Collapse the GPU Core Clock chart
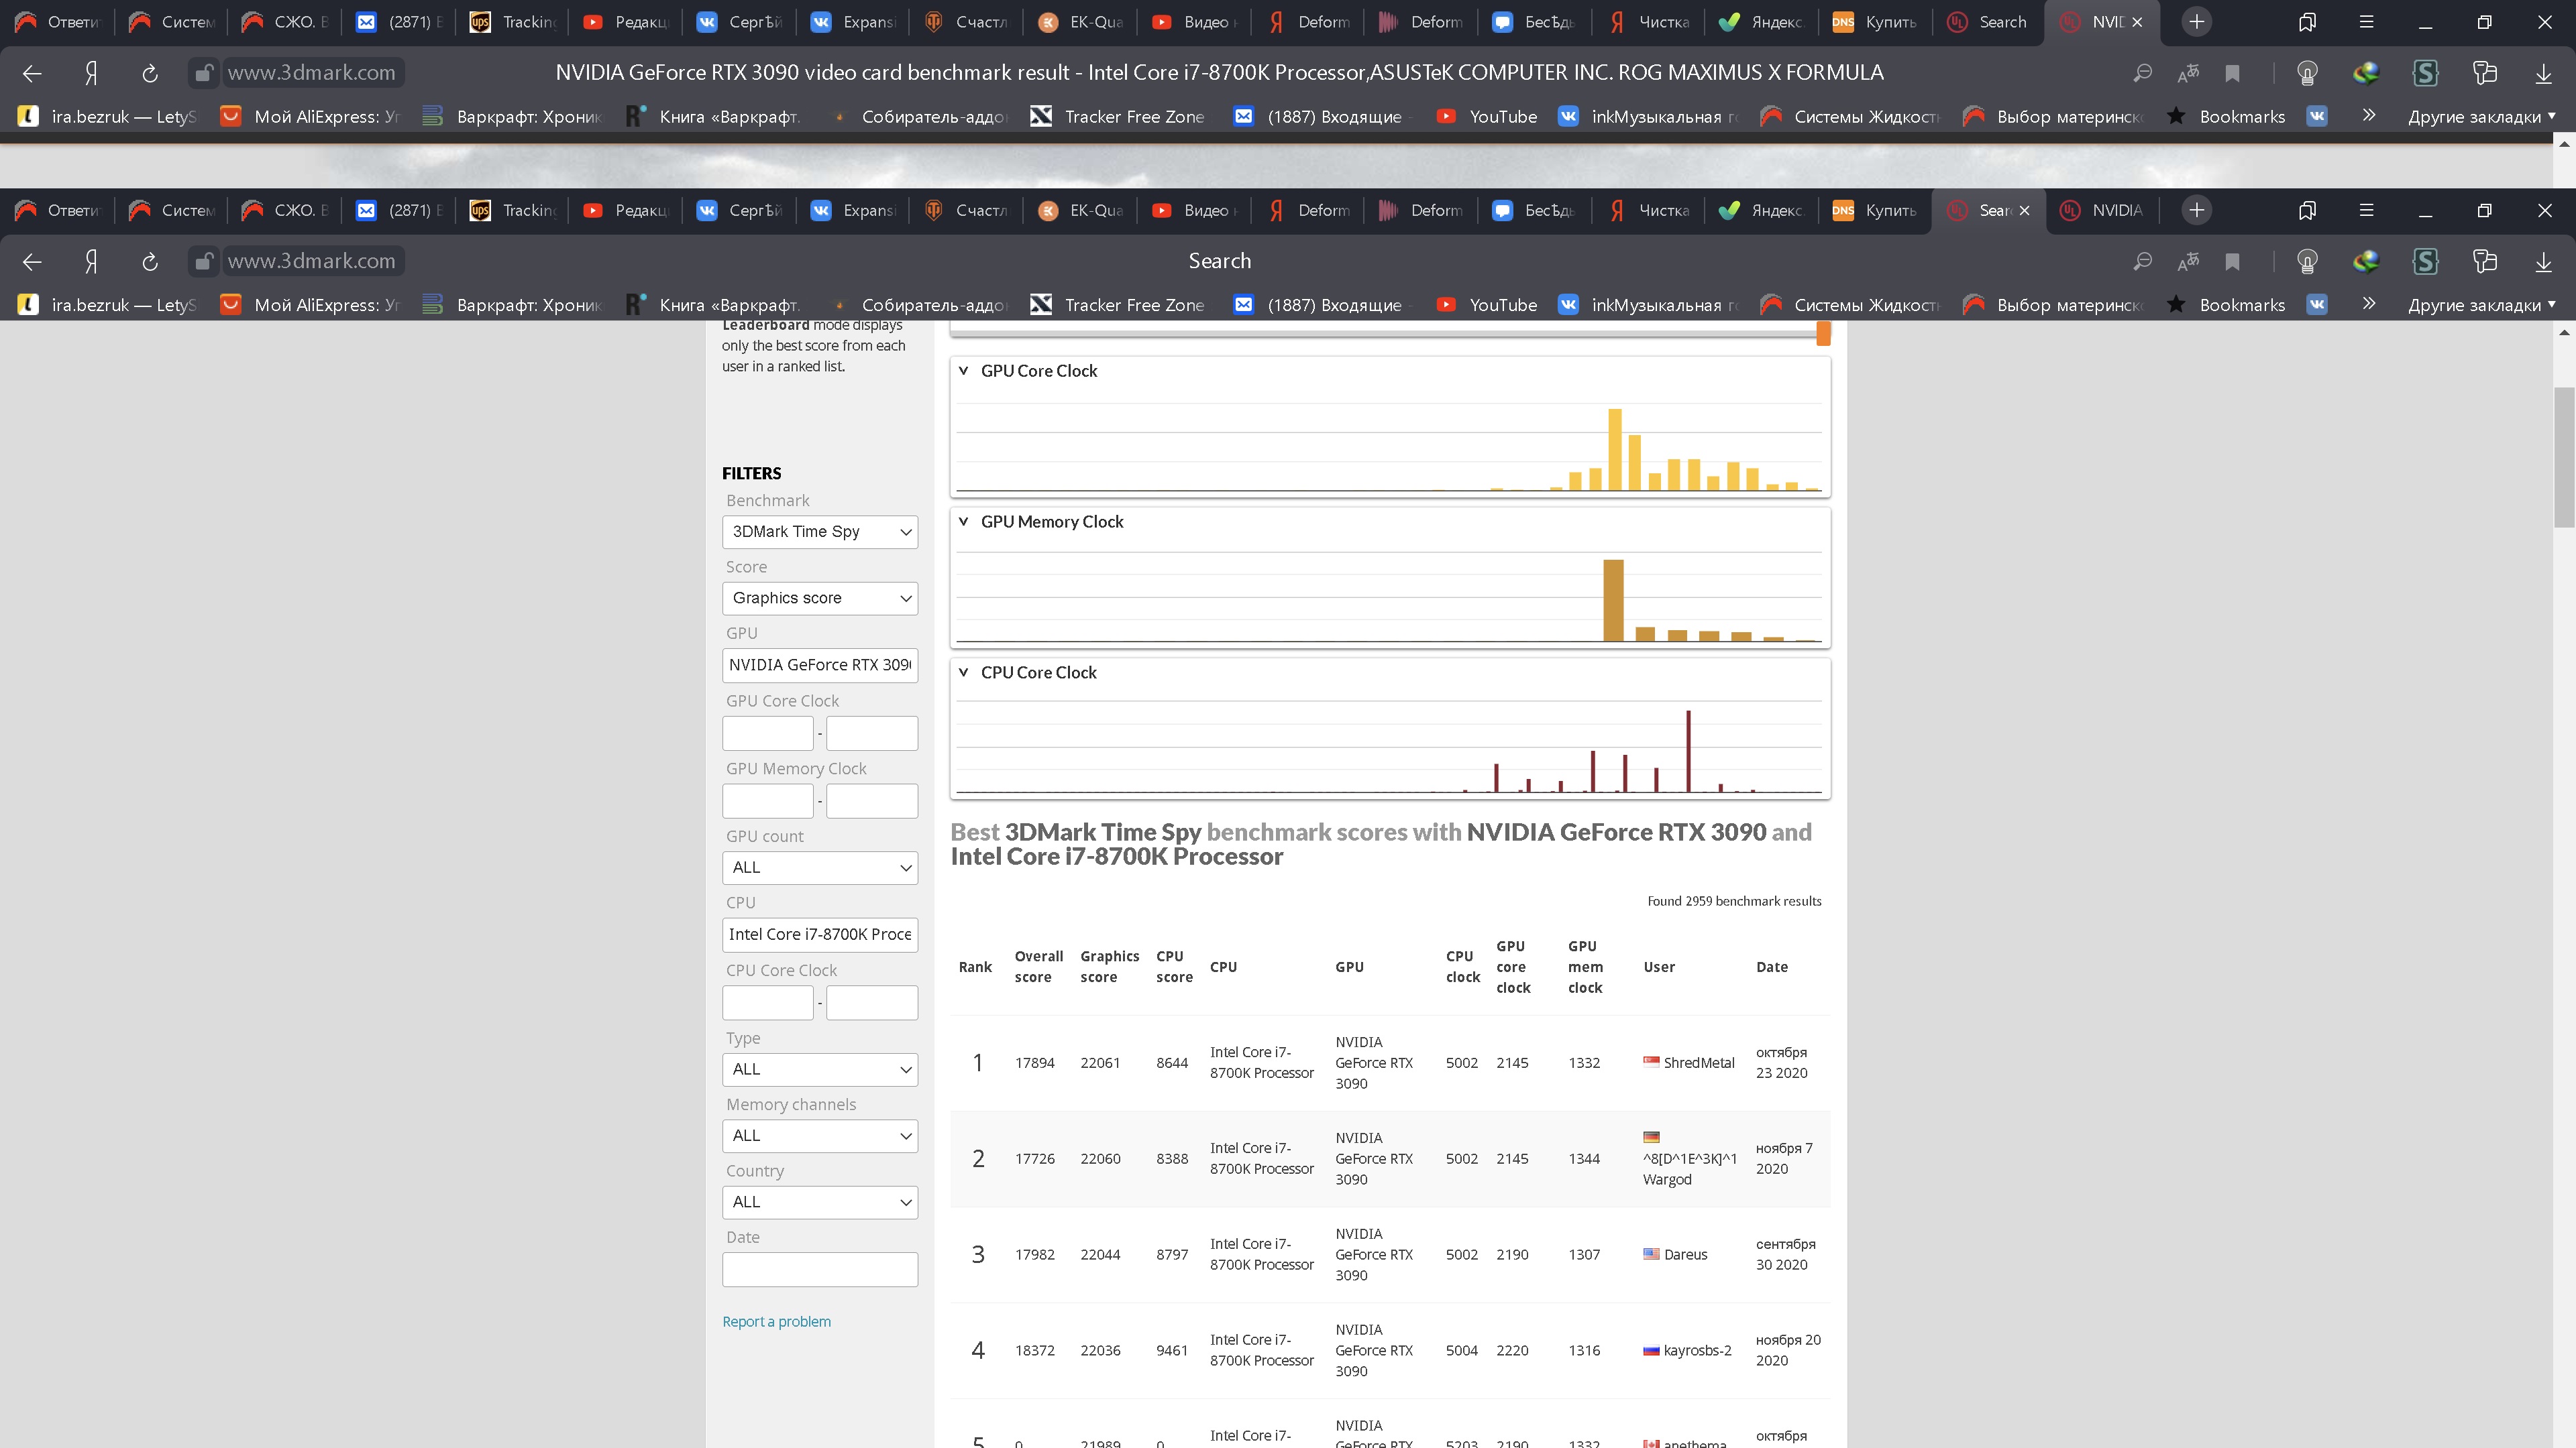2576x1448 pixels. click(x=963, y=371)
